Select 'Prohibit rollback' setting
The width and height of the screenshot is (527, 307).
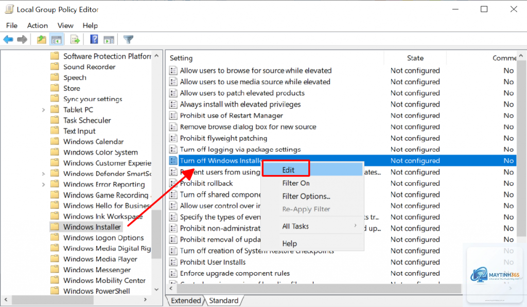coord(206,183)
